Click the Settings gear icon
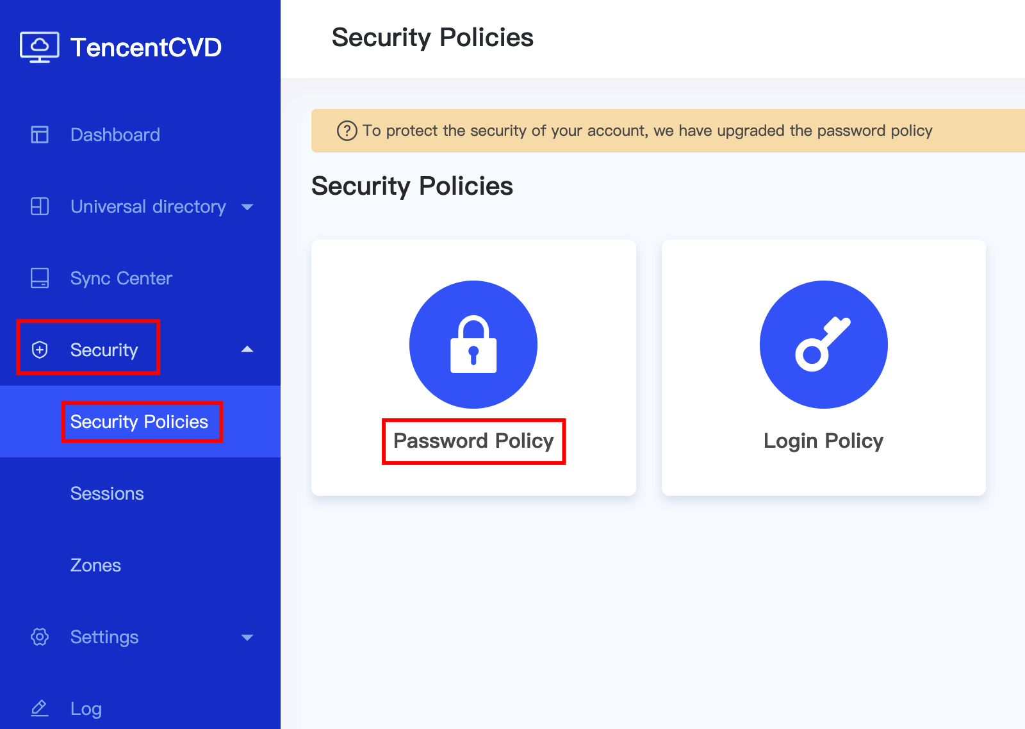This screenshot has width=1025, height=729. 40,637
